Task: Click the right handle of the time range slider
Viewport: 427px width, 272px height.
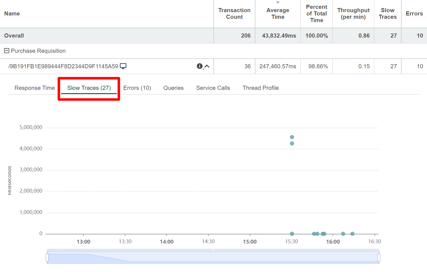Action: pos(379,258)
